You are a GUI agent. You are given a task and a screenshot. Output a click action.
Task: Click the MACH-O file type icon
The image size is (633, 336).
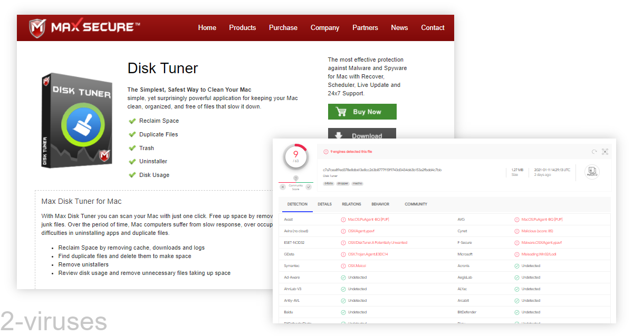pos(592,171)
